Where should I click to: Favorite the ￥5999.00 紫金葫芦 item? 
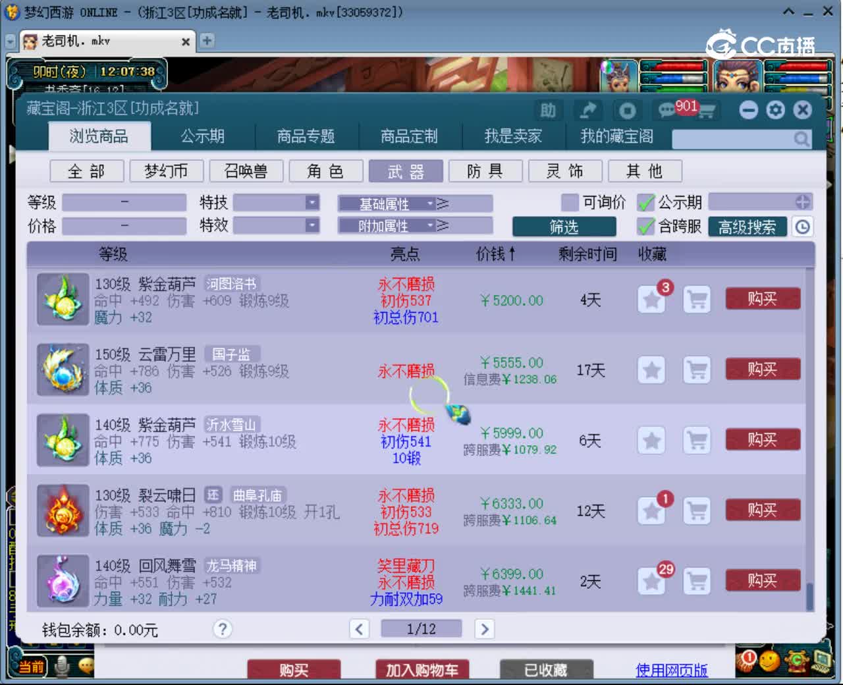652,441
